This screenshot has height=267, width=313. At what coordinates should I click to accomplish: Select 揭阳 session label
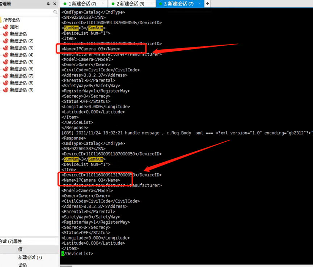pyautogui.click(x=14, y=27)
